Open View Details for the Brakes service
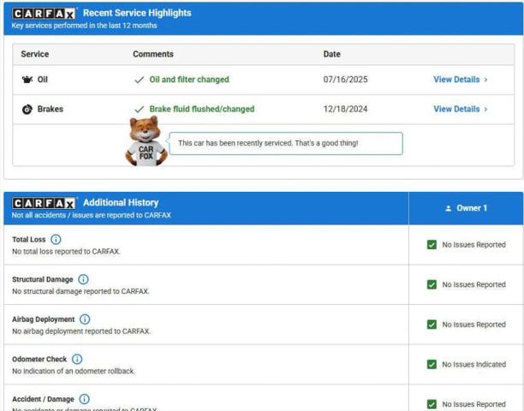 pyautogui.click(x=456, y=109)
